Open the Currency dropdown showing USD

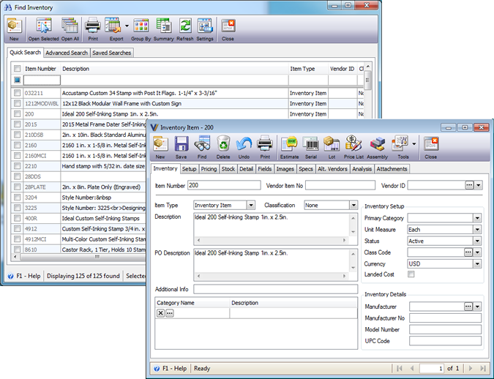pyautogui.click(x=477, y=263)
